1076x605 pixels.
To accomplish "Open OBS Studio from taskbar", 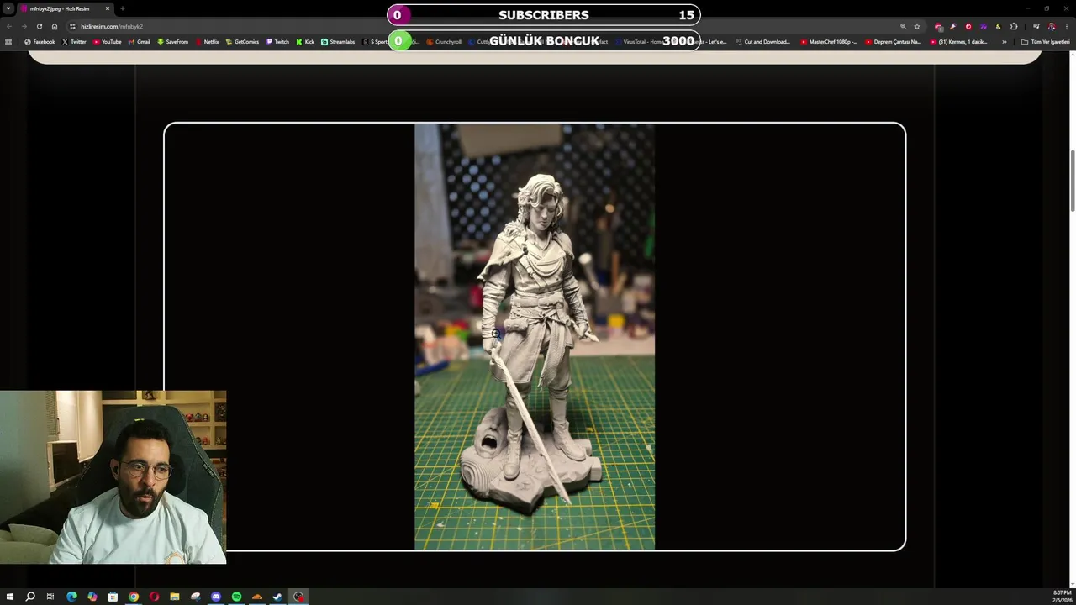I will tap(298, 597).
